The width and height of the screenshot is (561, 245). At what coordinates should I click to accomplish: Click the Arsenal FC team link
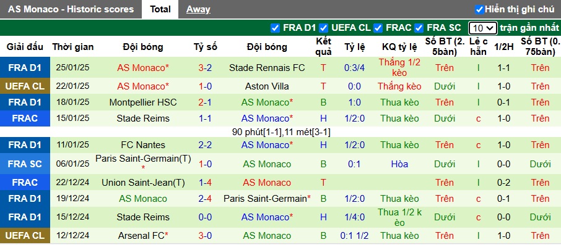143,236
